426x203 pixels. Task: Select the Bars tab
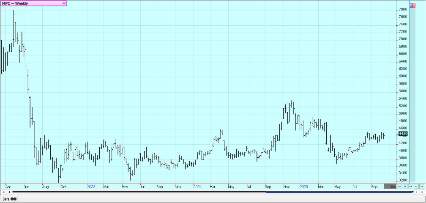[x=6, y=199]
